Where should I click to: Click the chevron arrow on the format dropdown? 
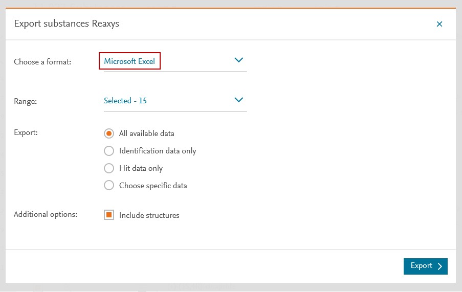[x=238, y=60]
